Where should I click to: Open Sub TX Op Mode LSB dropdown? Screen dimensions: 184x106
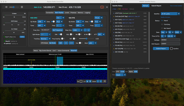click(x=80, y=22)
